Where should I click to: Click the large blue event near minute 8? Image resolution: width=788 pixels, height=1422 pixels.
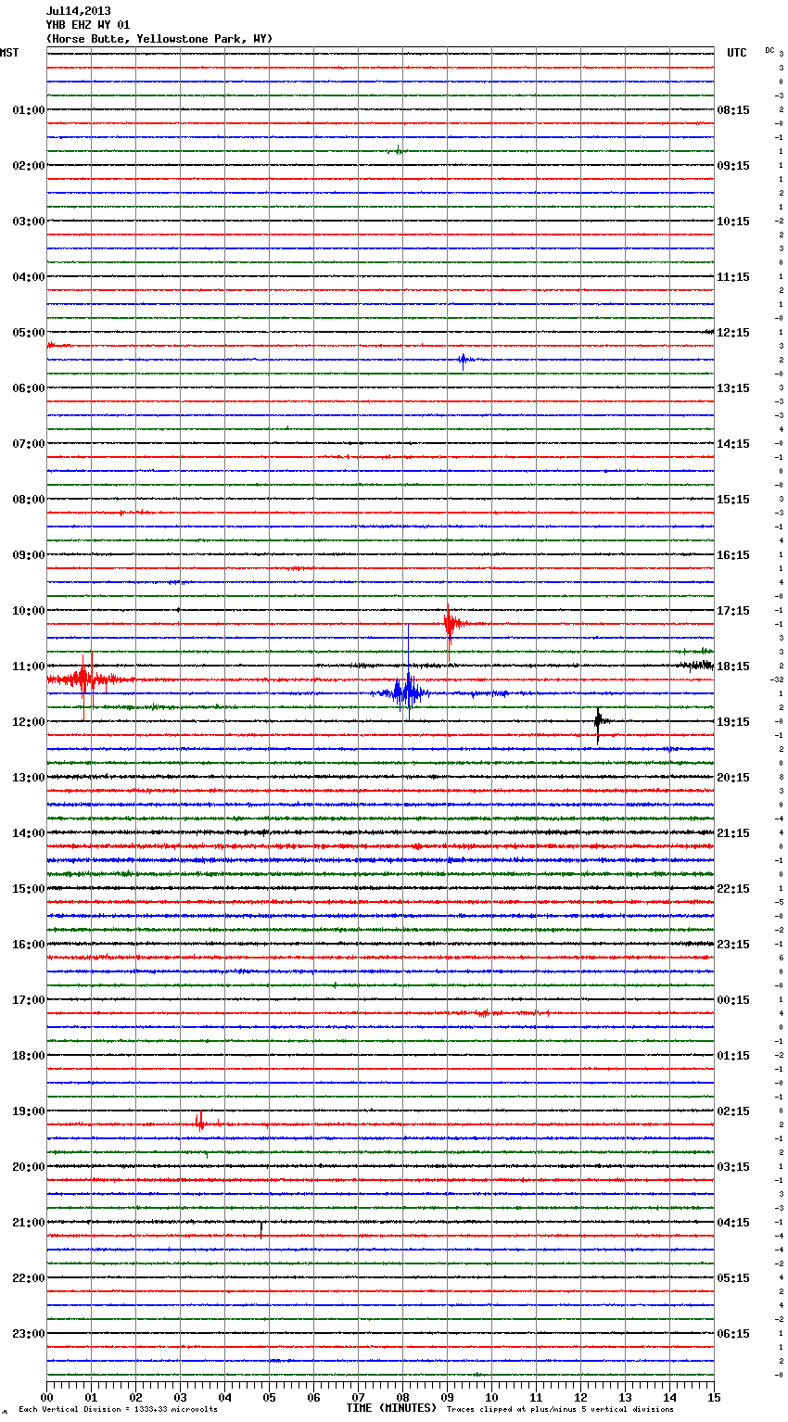[x=406, y=692]
